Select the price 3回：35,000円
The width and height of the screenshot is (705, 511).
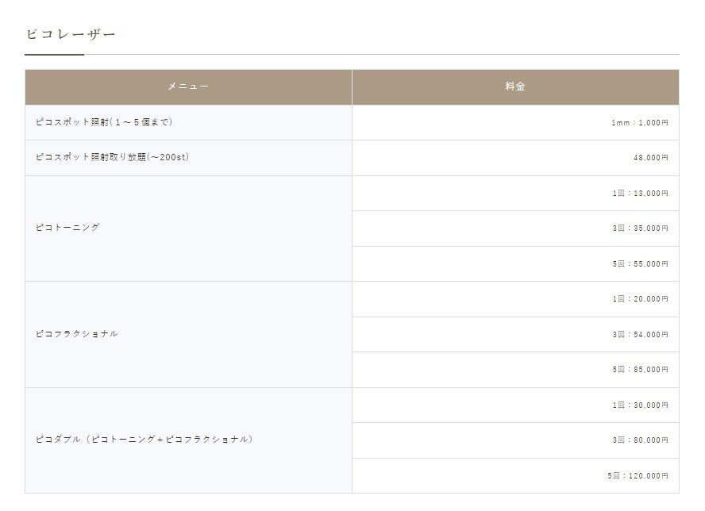click(640, 229)
